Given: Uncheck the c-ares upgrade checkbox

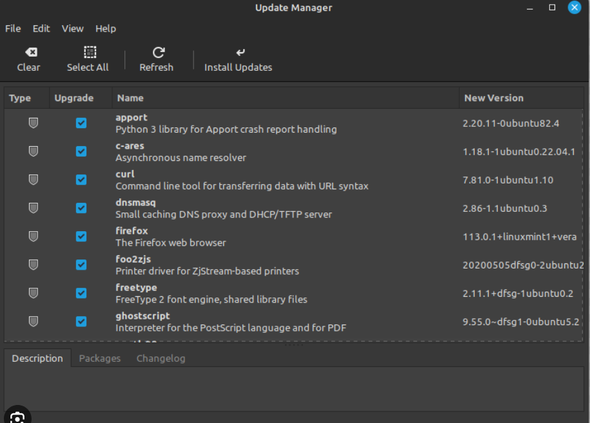Looking at the screenshot, I should click(81, 151).
